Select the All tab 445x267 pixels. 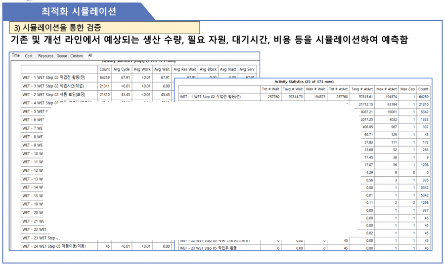point(90,56)
